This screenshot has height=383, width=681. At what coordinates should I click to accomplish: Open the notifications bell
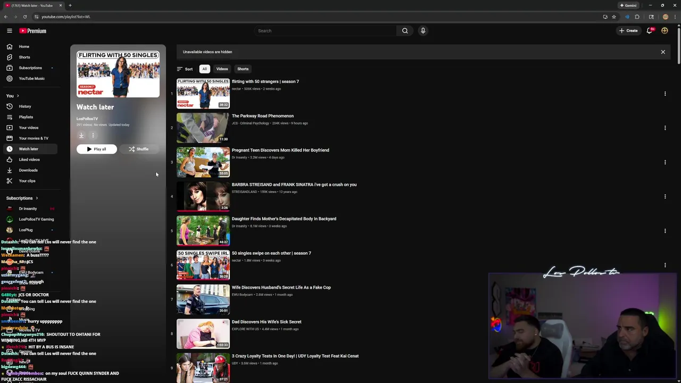click(x=650, y=31)
